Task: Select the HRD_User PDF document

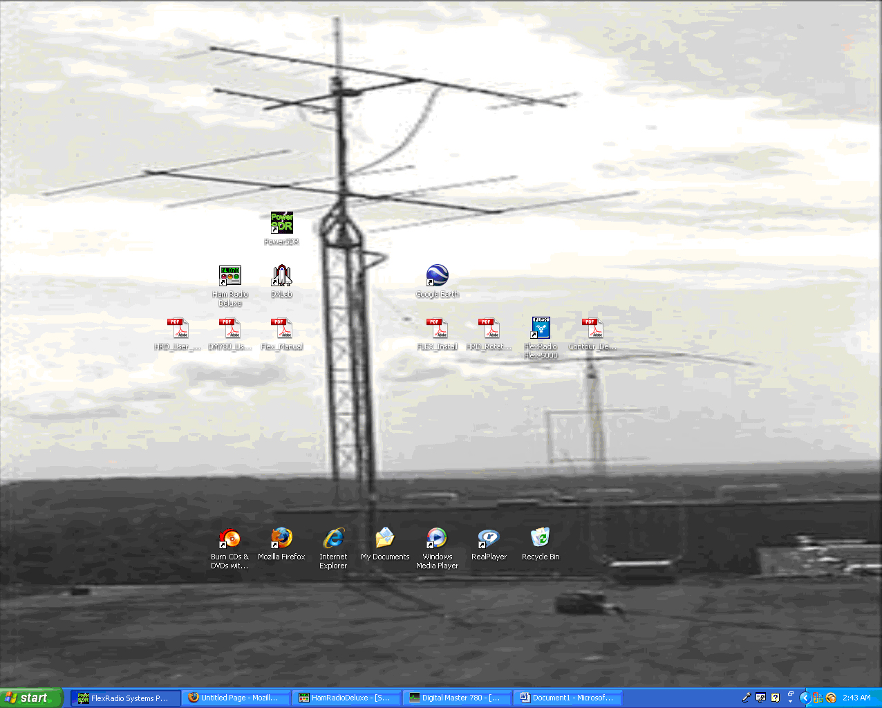Action: pyautogui.click(x=178, y=328)
